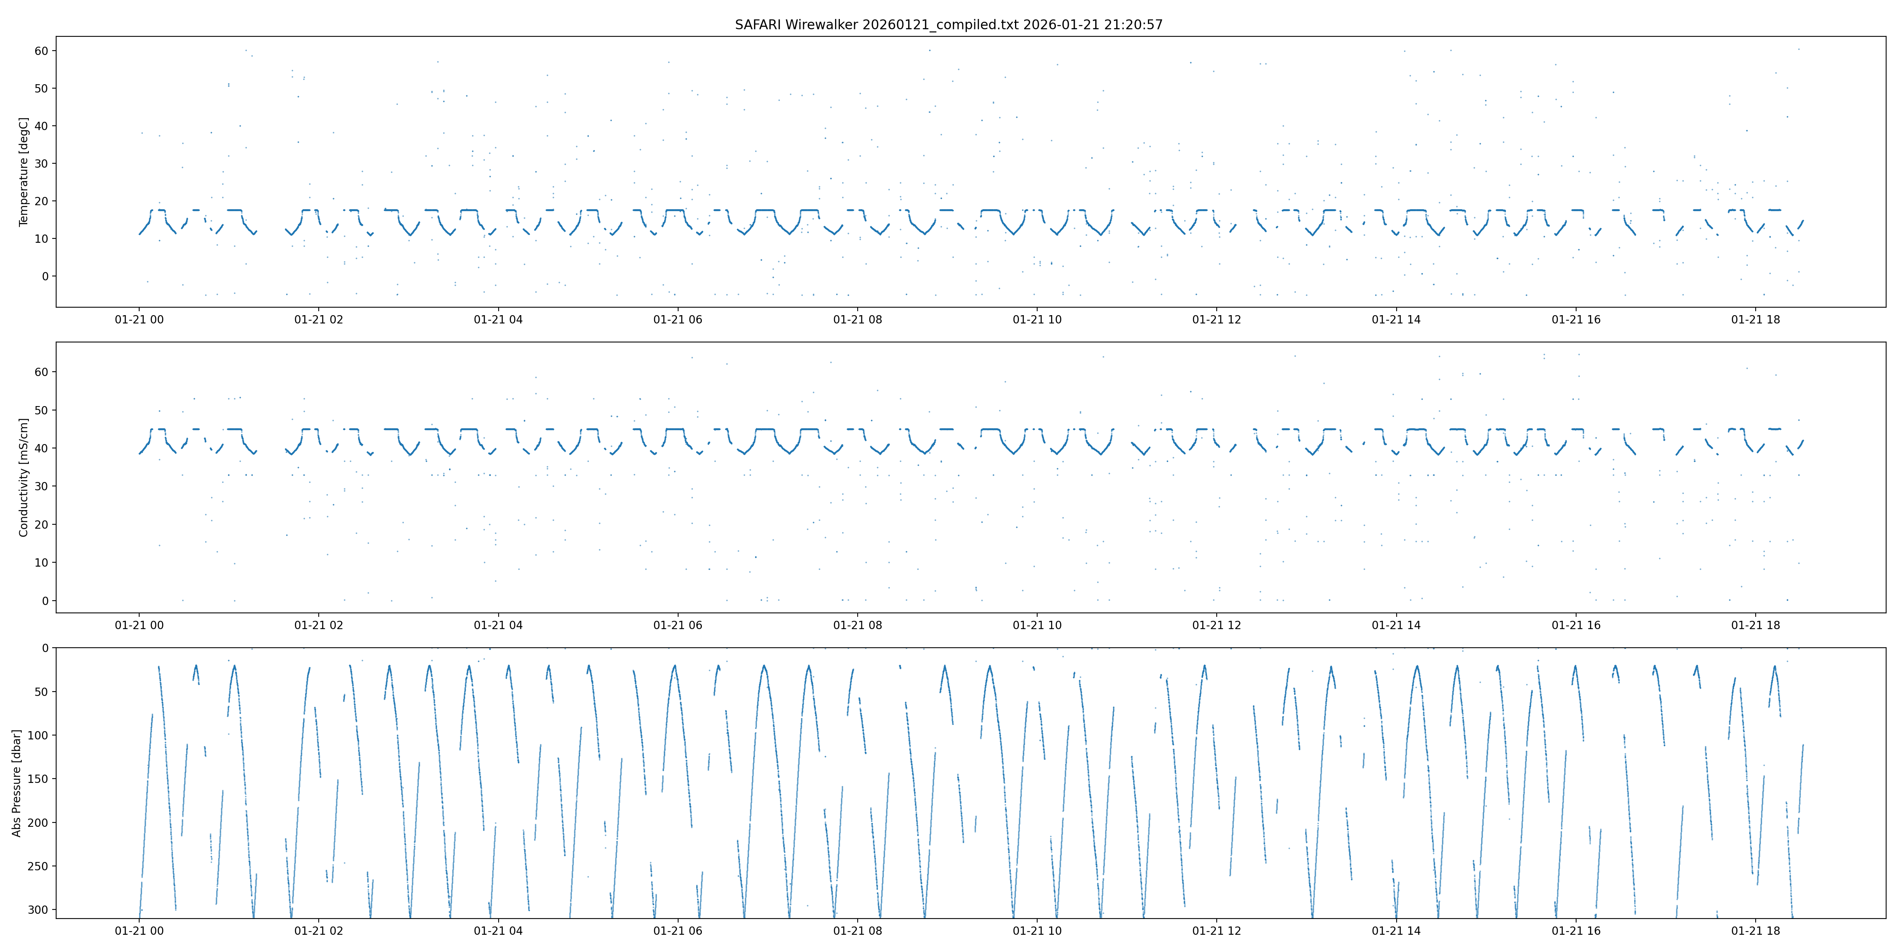The width and height of the screenshot is (1898, 949).
Task: Click the 01-21 14 tick under Conductivity plot
Action: pyautogui.click(x=1396, y=625)
